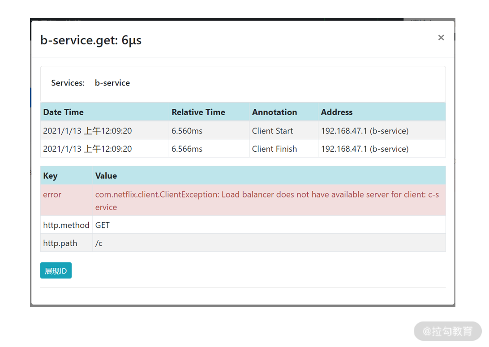The height and width of the screenshot is (347, 489).
Task: Click the 6.560ms relative time cell
Action: (x=187, y=131)
